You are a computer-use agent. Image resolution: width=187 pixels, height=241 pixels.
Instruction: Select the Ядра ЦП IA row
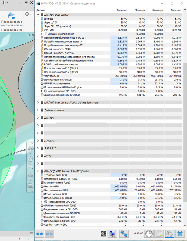pos(109,22)
